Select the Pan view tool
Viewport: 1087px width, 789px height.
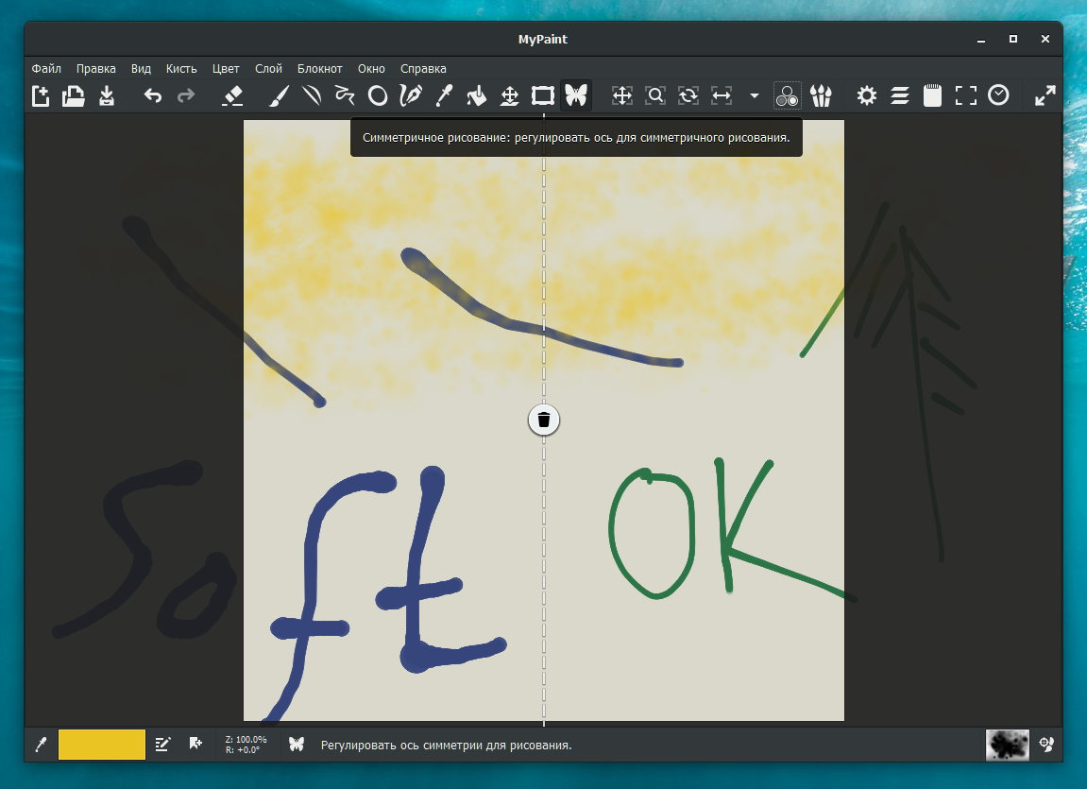point(621,95)
